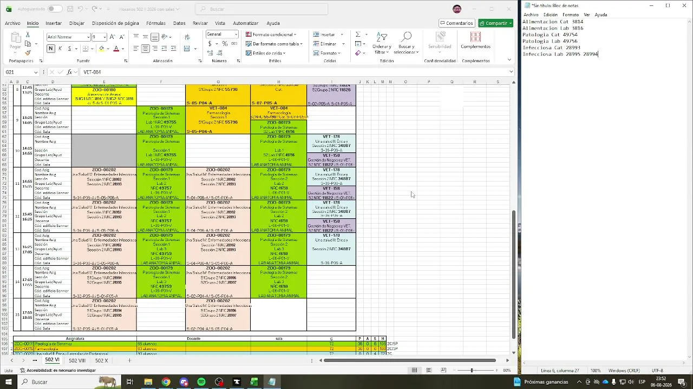Open Edición menu in Bloc de notas
The width and height of the screenshot is (693, 389).
click(x=551, y=15)
